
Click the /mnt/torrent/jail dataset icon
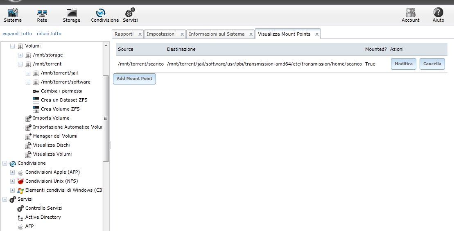pos(36,73)
